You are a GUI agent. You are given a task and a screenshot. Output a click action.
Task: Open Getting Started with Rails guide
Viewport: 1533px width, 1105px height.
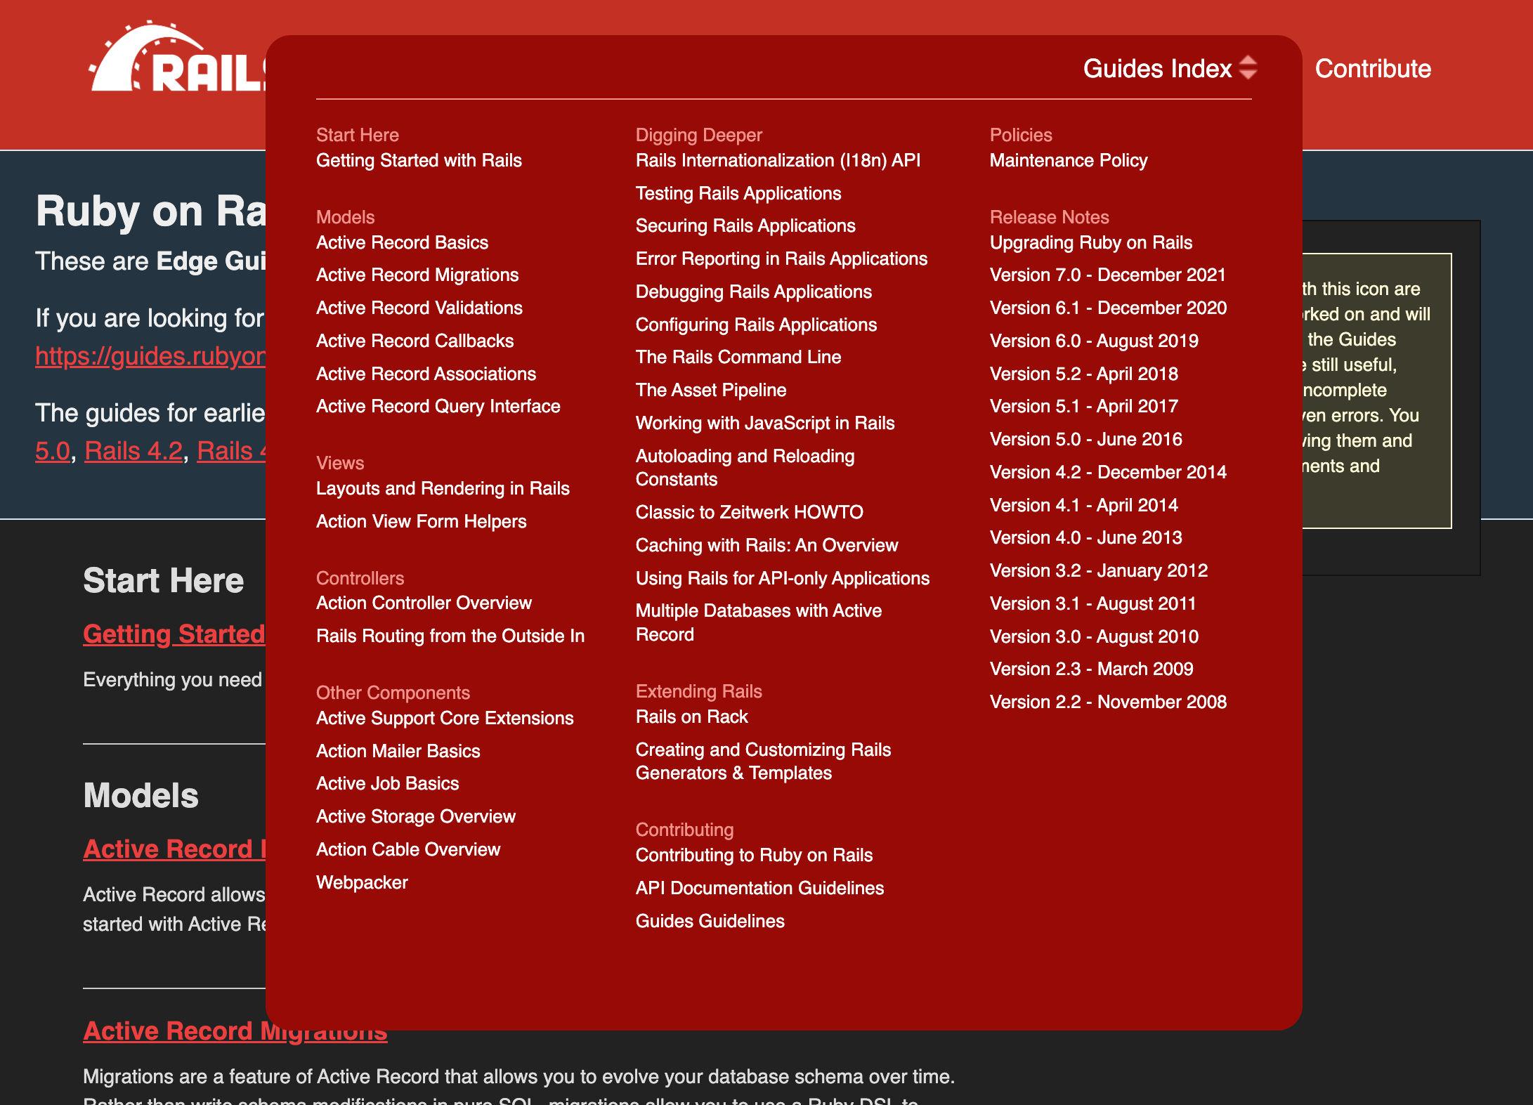coord(419,161)
